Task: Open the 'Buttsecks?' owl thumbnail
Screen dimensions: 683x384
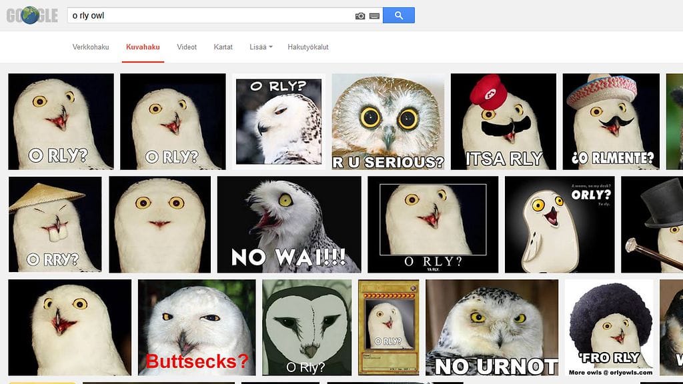Action: tap(196, 327)
